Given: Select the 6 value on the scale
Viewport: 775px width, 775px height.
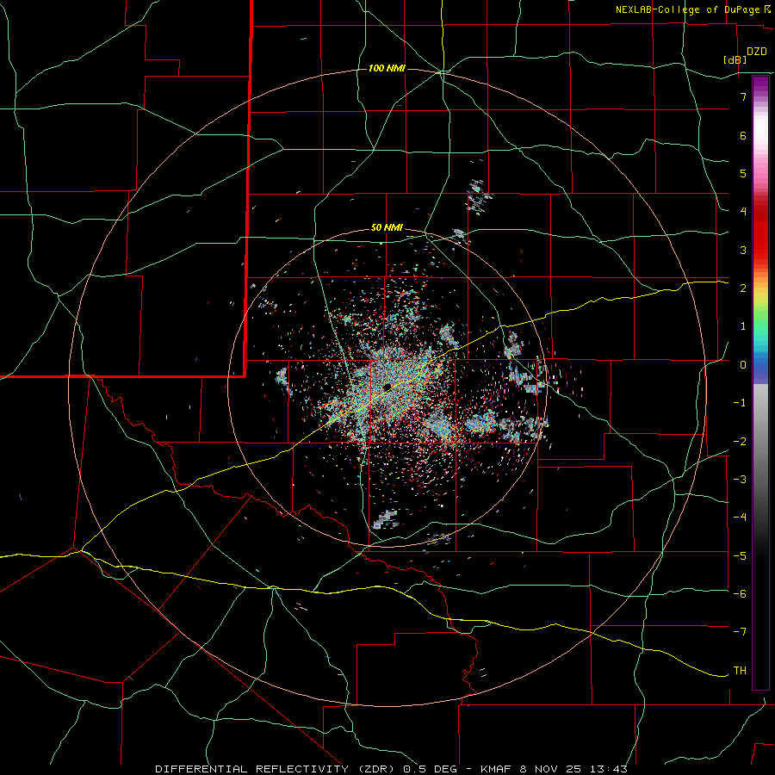Looking at the screenshot, I should 743,135.
